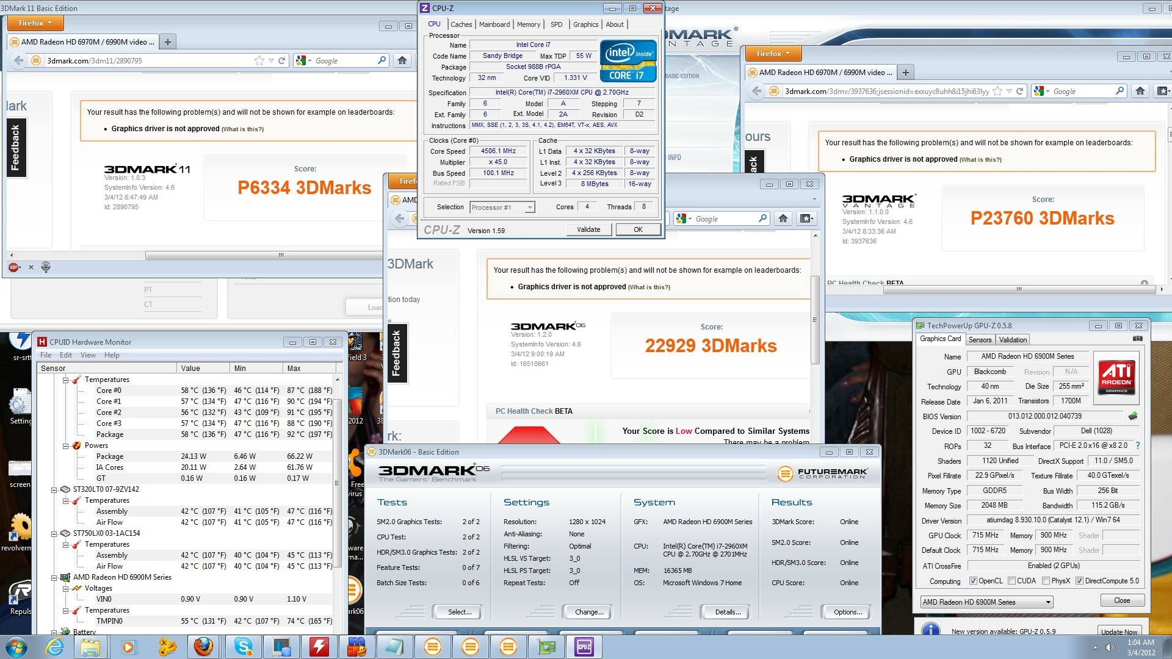Open the GPU-Z graphics card taskbar icon

[x=546, y=646]
